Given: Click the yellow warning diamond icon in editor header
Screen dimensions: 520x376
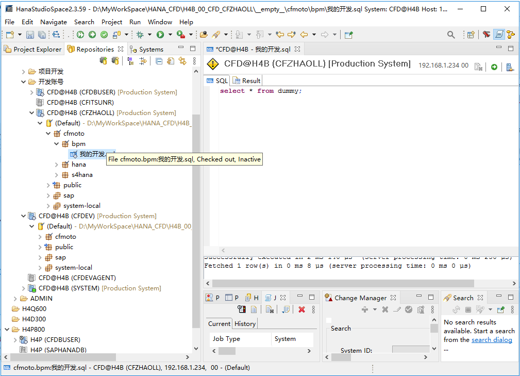Looking at the screenshot, I should click(x=212, y=64).
